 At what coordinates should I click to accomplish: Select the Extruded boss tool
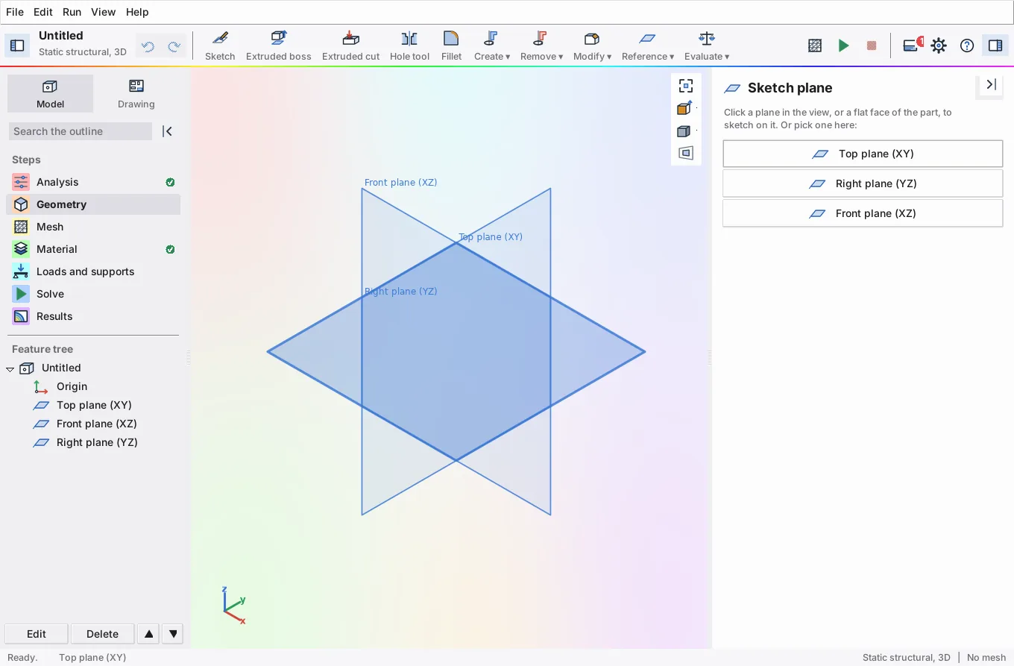[x=279, y=45]
